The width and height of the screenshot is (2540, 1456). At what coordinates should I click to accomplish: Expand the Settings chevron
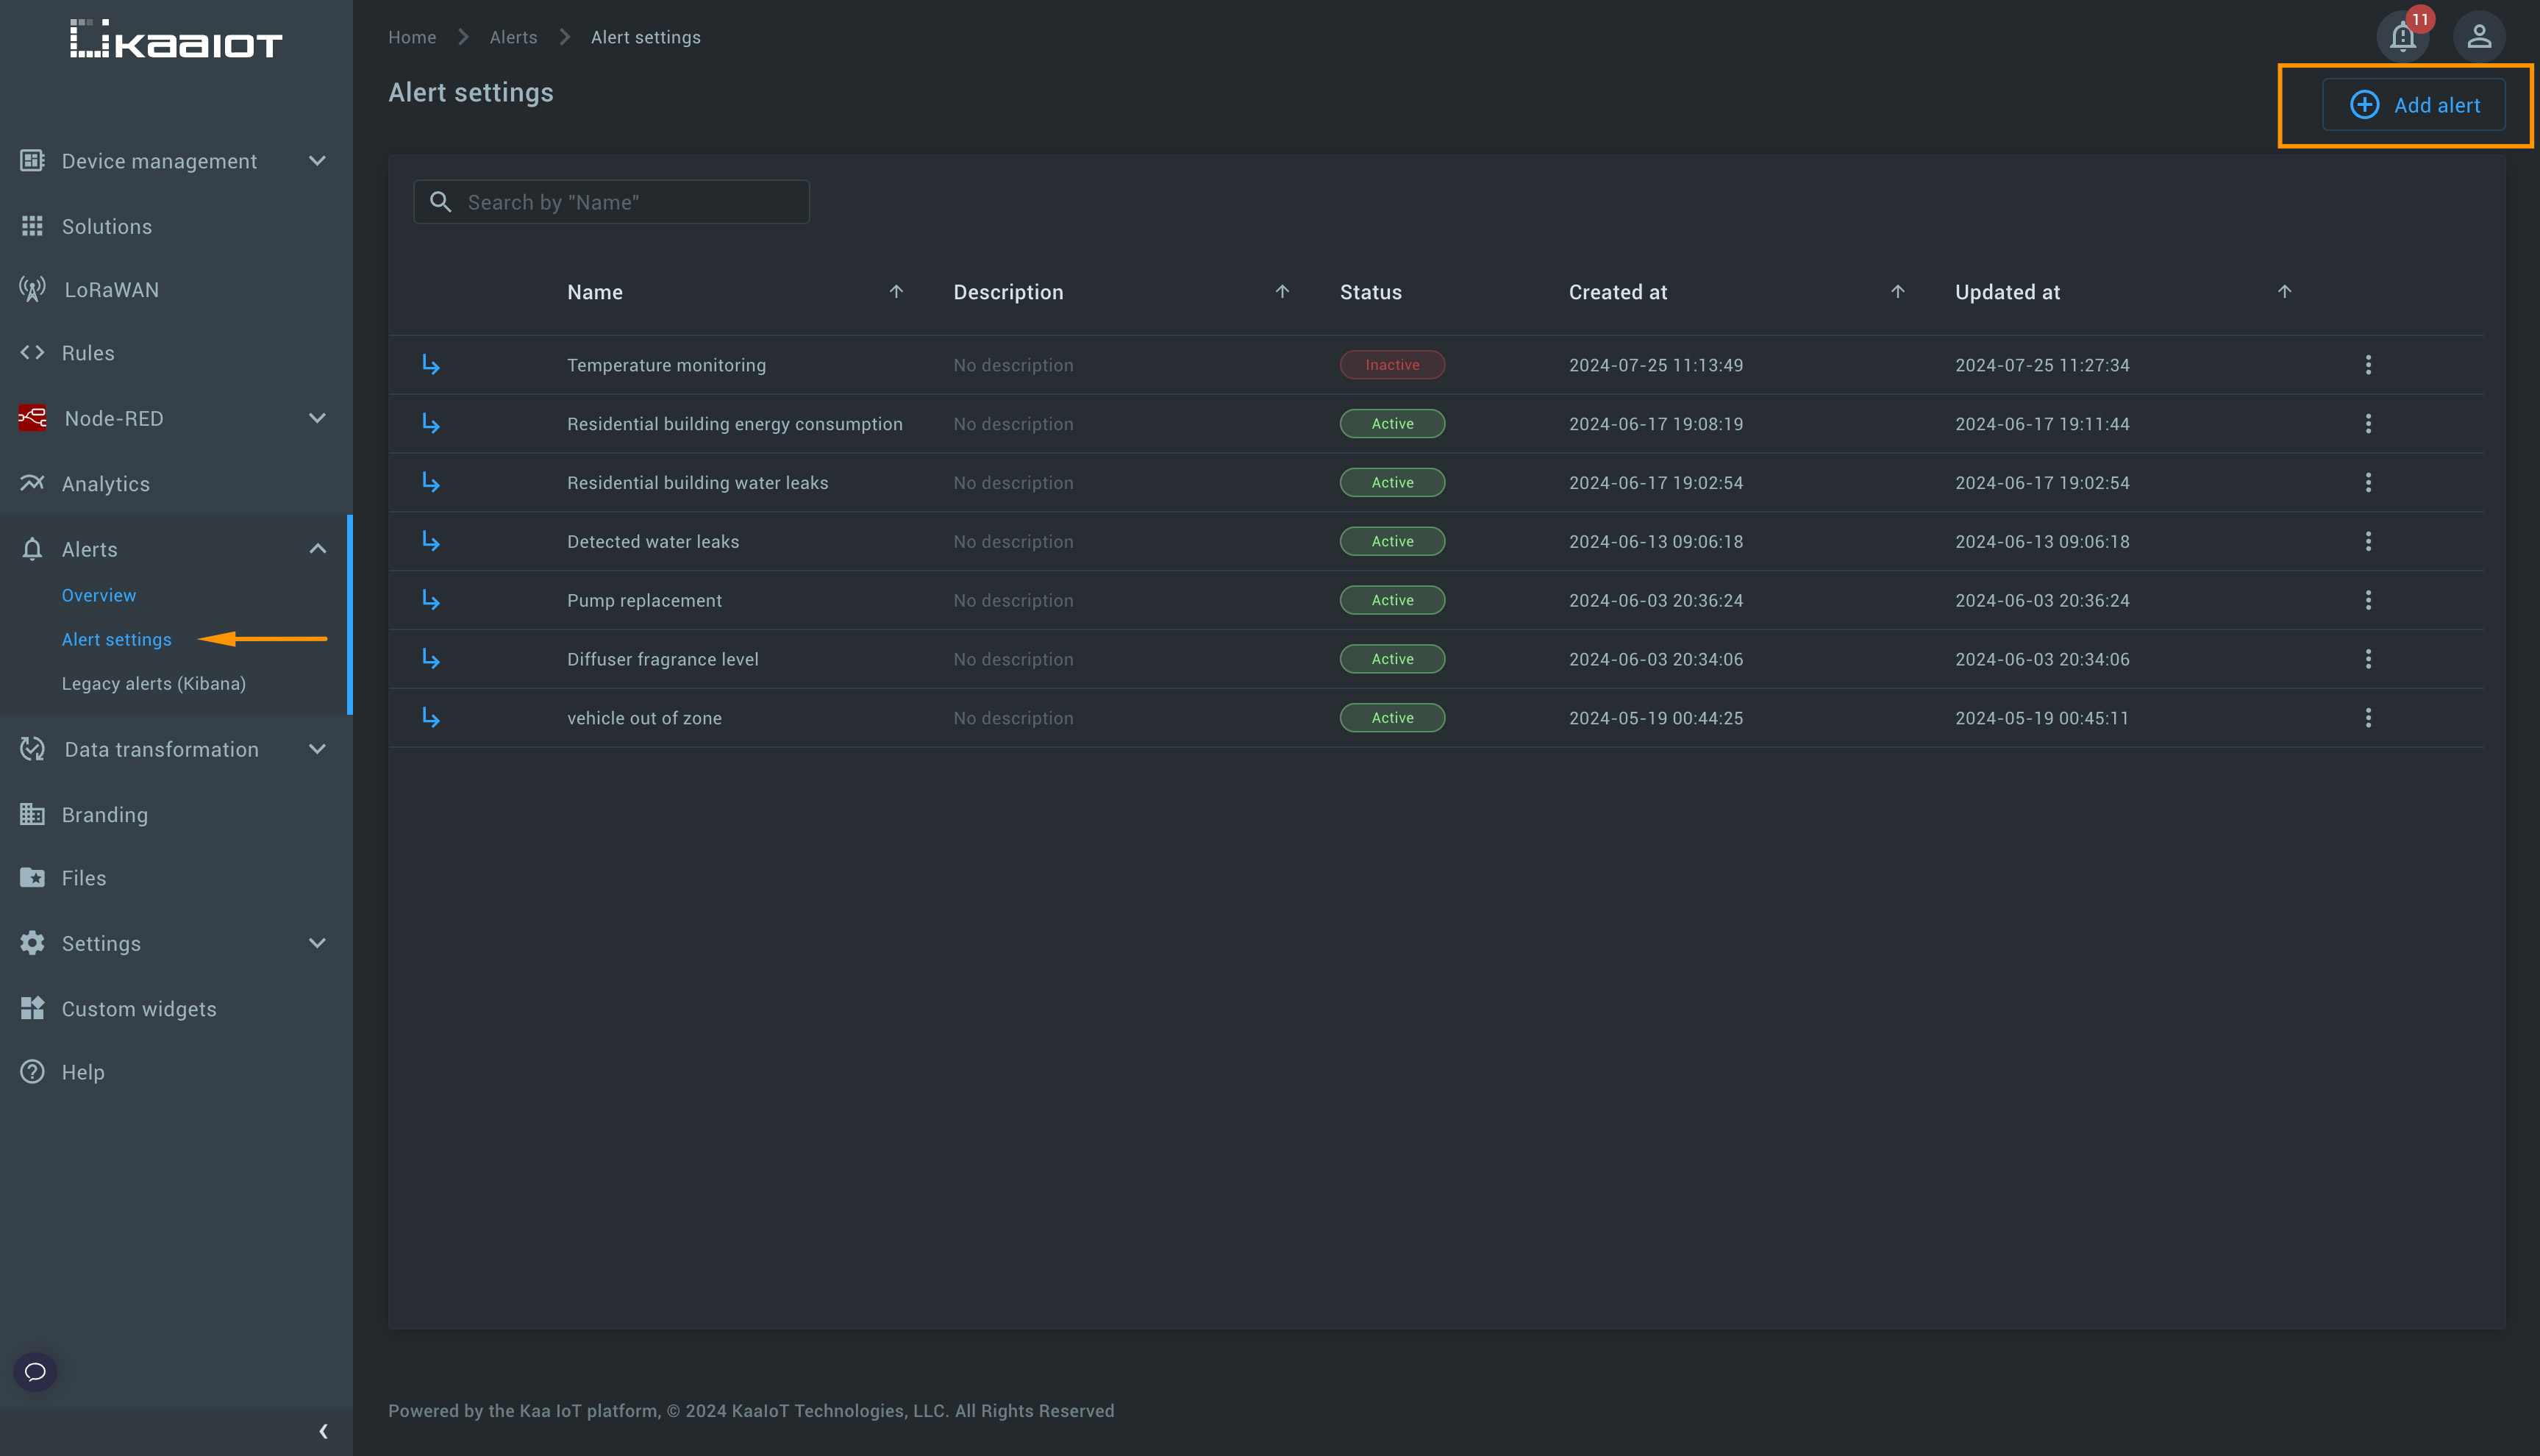[x=317, y=943]
